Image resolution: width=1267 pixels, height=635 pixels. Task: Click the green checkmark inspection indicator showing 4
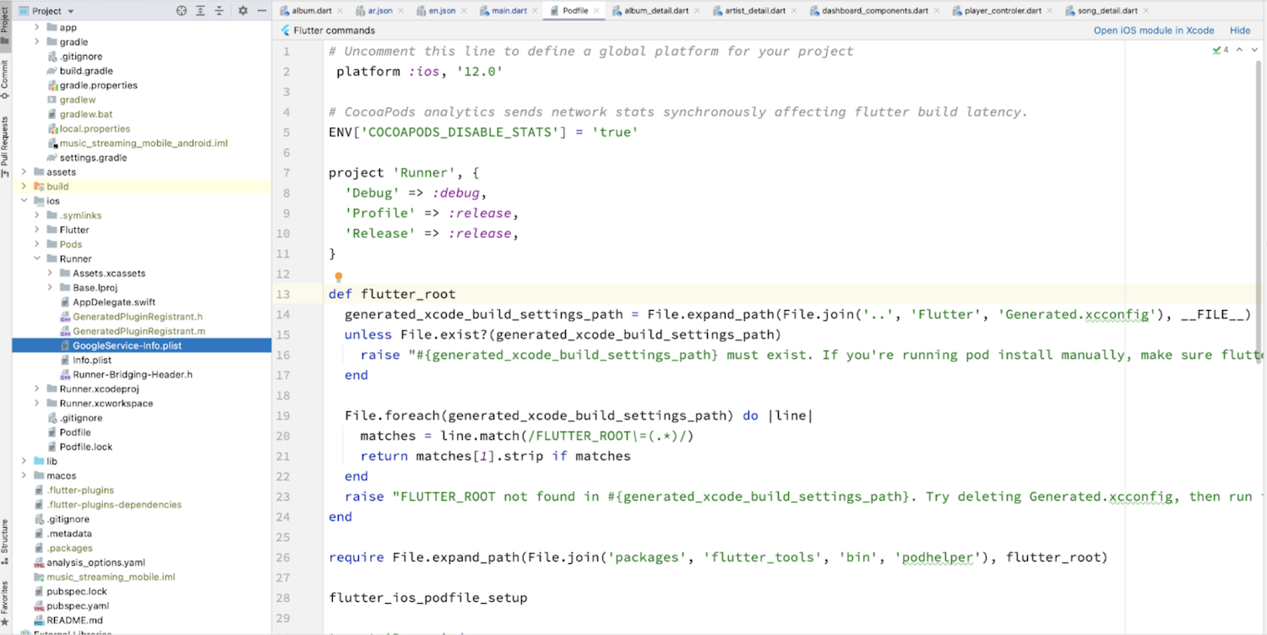tap(1221, 51)
